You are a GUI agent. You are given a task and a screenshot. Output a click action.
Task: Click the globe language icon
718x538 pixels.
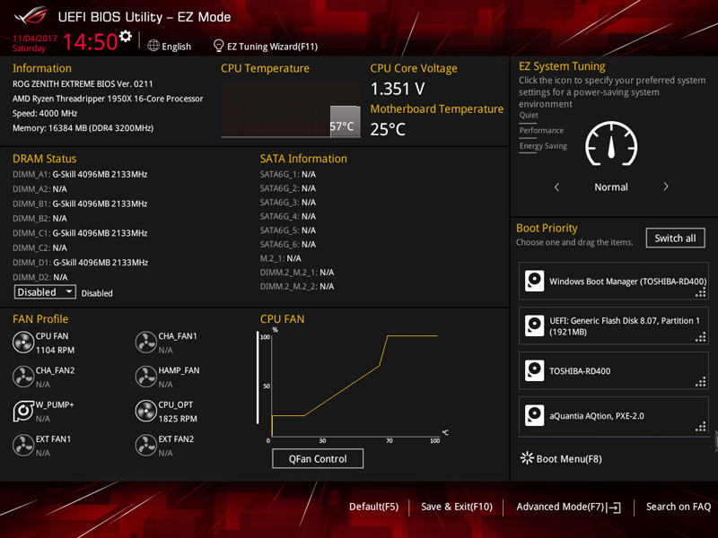[x=153, y=46]
